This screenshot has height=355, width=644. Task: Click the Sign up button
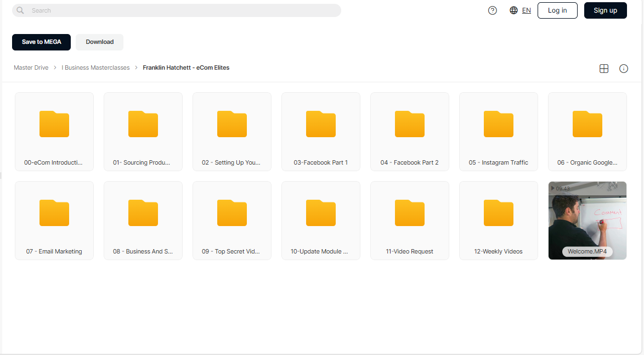coord(606,10)
